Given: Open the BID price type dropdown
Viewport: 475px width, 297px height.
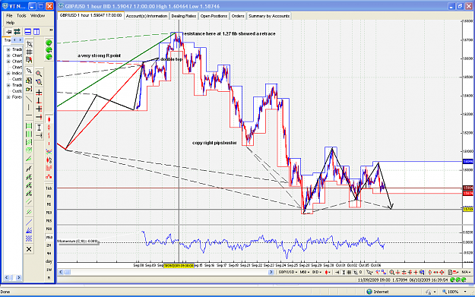Looking at the screenshot, I should (317, 272).
